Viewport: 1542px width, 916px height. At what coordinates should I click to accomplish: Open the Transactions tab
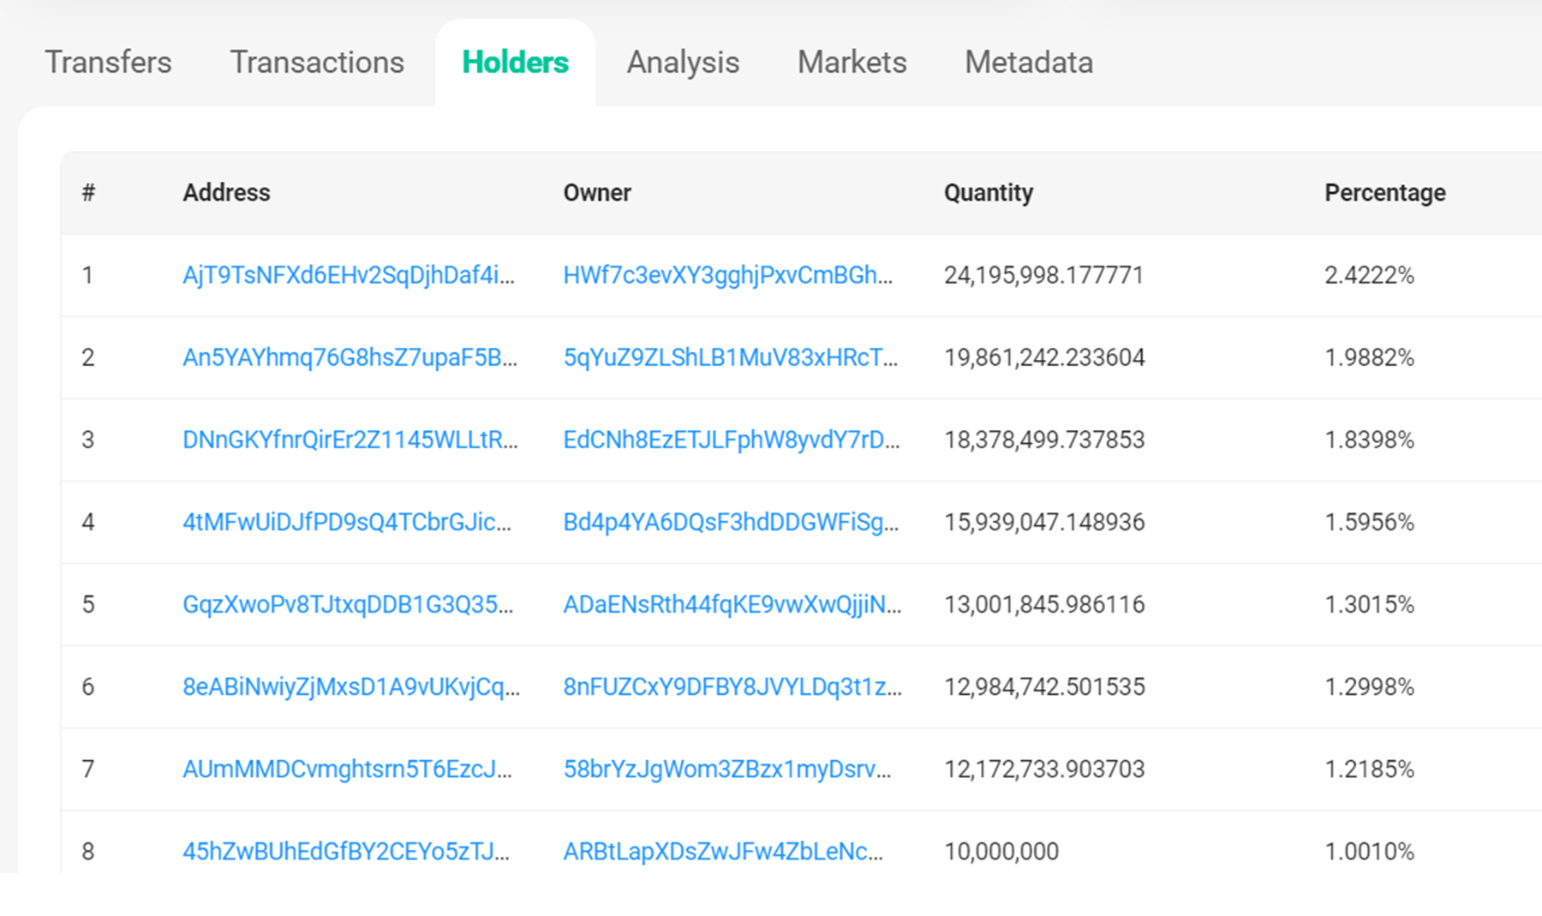[x=317, y=63]
